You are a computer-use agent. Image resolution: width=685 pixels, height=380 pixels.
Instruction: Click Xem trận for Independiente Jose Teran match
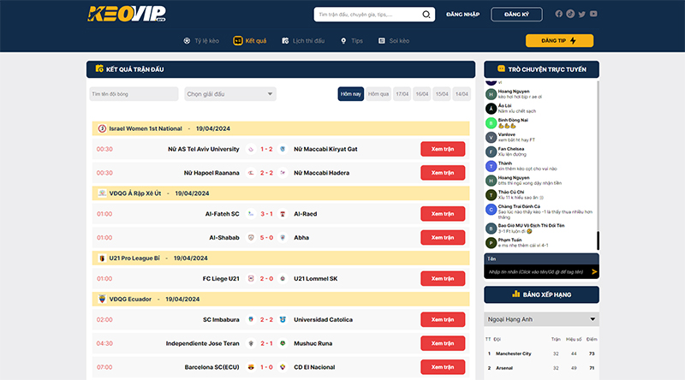pos(443,343)
